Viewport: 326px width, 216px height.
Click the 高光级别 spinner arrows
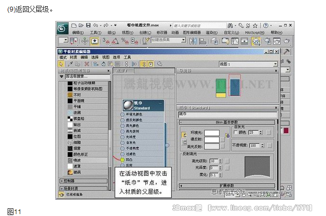pyautogui.click(x=220, y=161)
